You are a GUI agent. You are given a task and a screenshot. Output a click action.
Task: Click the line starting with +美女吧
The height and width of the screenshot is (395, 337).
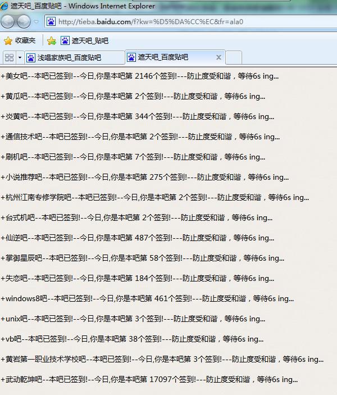click(139, 76)
